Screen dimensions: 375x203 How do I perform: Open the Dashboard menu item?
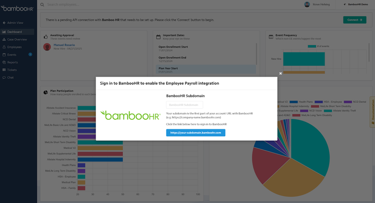click(x=17, y=32)
